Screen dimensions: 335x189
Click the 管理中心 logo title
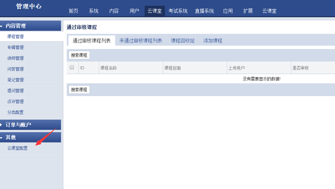29,6
